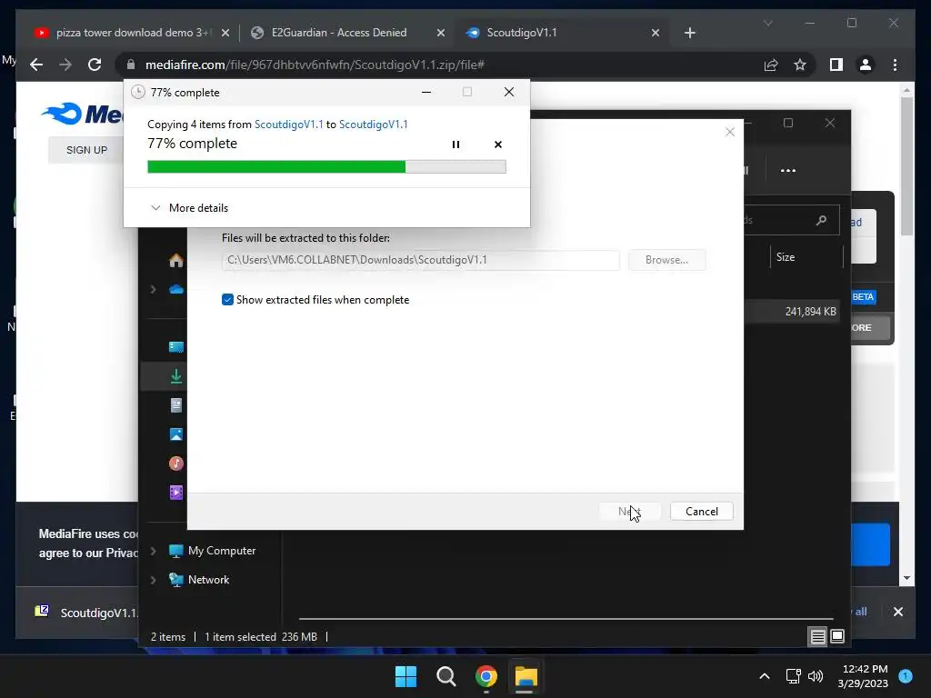Open Home in File Explorer sidebar

175,261
